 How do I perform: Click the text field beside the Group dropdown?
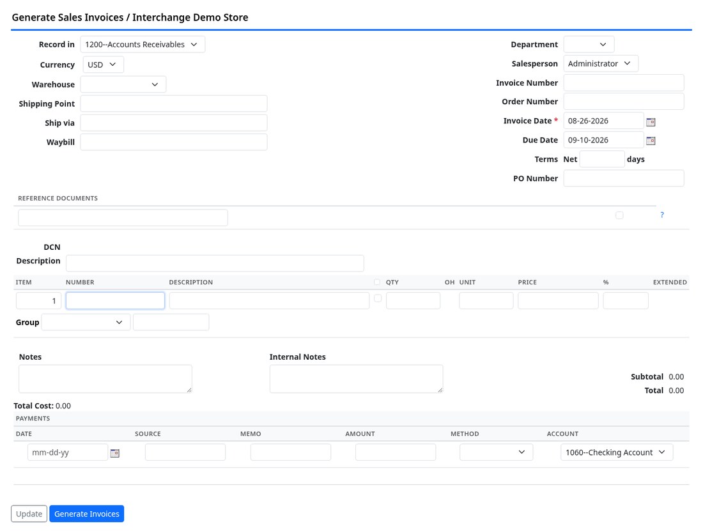pyautogui.click(x=171, y=322)
